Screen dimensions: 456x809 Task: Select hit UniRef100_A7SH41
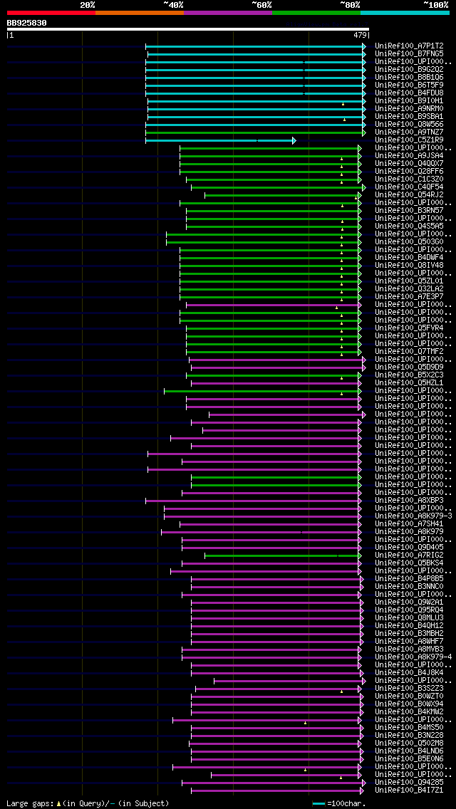click(x=409, y=524)
